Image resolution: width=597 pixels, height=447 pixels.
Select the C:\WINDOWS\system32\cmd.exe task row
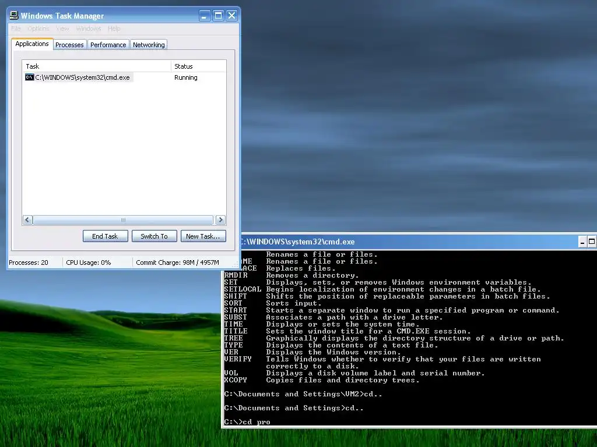(124, 77)
